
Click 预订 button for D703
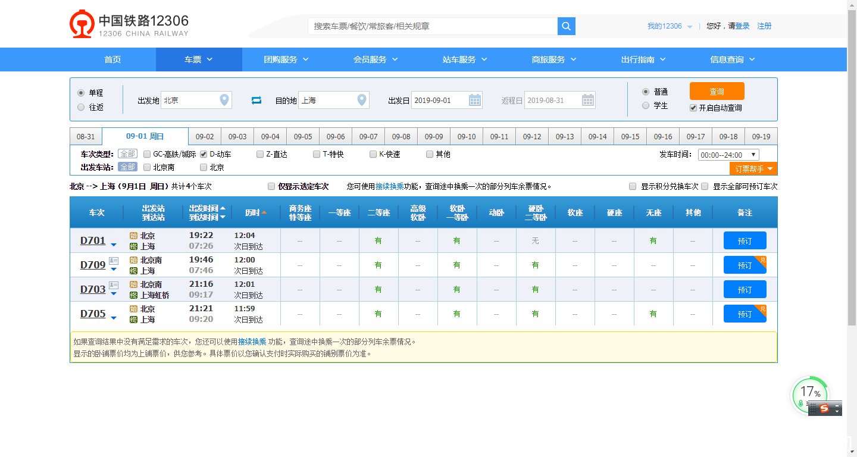(x=745, y=289)
